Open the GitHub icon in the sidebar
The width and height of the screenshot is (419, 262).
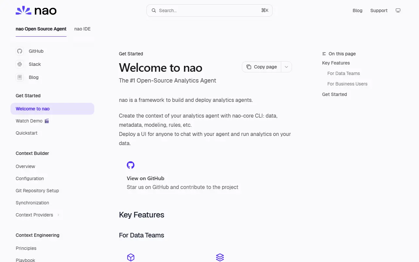20,51
